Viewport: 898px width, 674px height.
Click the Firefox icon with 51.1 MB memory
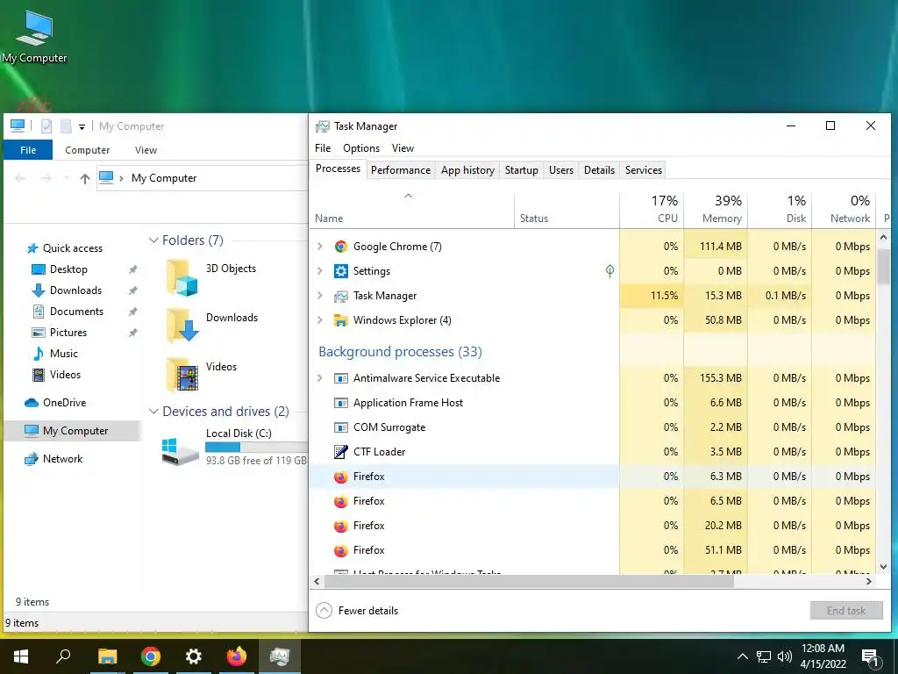[341, 550]
